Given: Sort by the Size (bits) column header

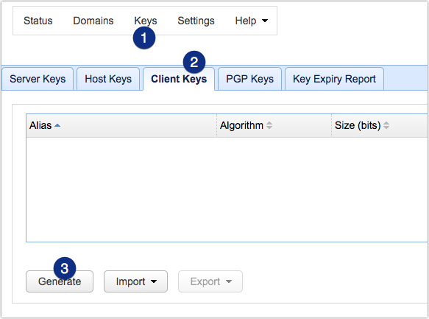Looking at the screenshot, I should [x=380, y=125].
